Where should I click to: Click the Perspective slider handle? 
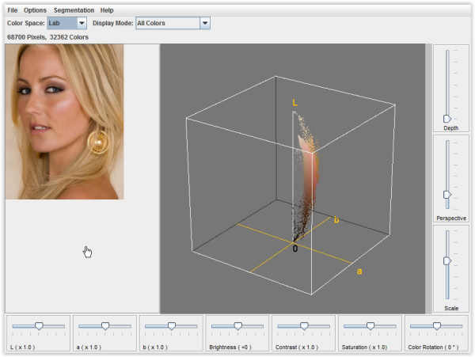tap(447, 194)
